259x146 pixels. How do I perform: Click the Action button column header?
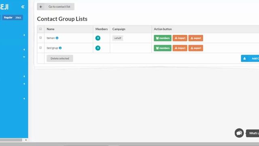[163, 29]
